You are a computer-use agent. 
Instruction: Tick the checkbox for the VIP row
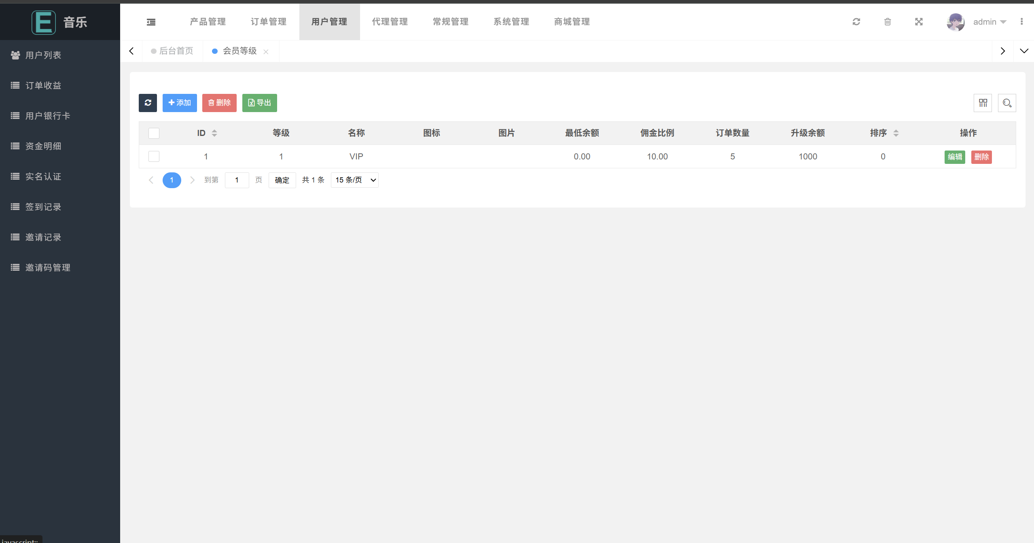154,157
